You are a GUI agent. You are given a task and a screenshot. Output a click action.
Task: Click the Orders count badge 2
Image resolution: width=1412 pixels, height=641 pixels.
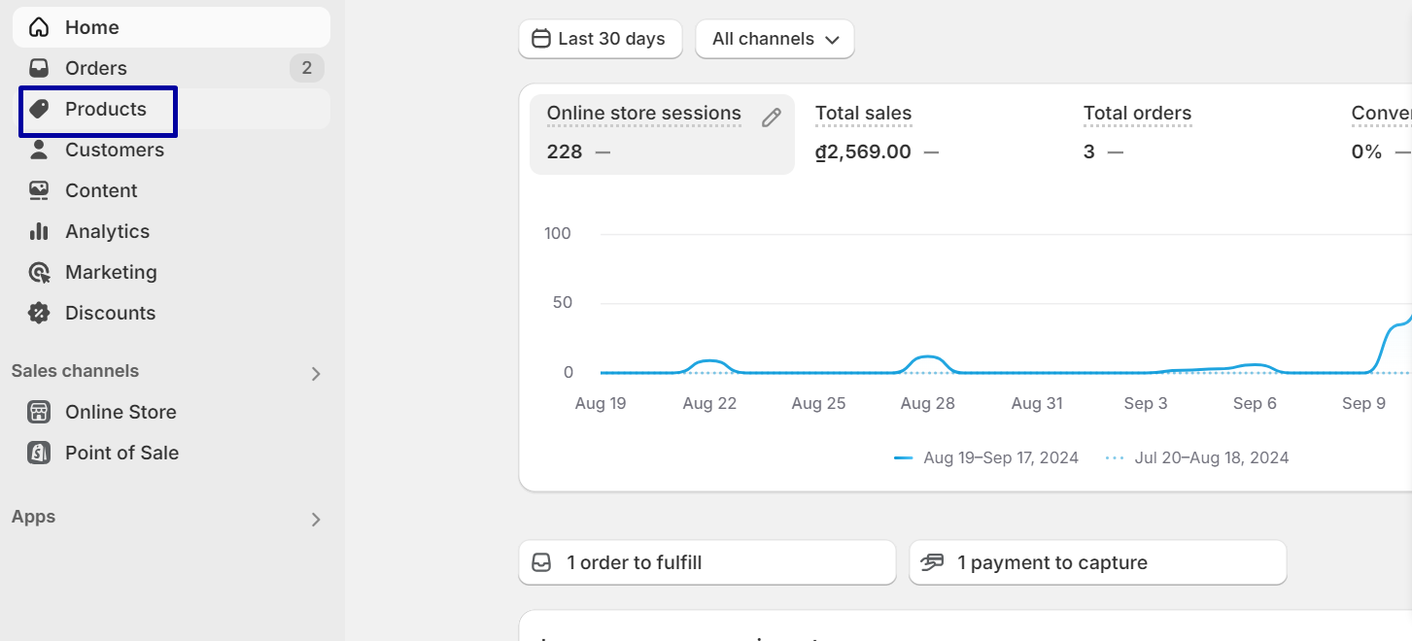[x=307, y=68]
